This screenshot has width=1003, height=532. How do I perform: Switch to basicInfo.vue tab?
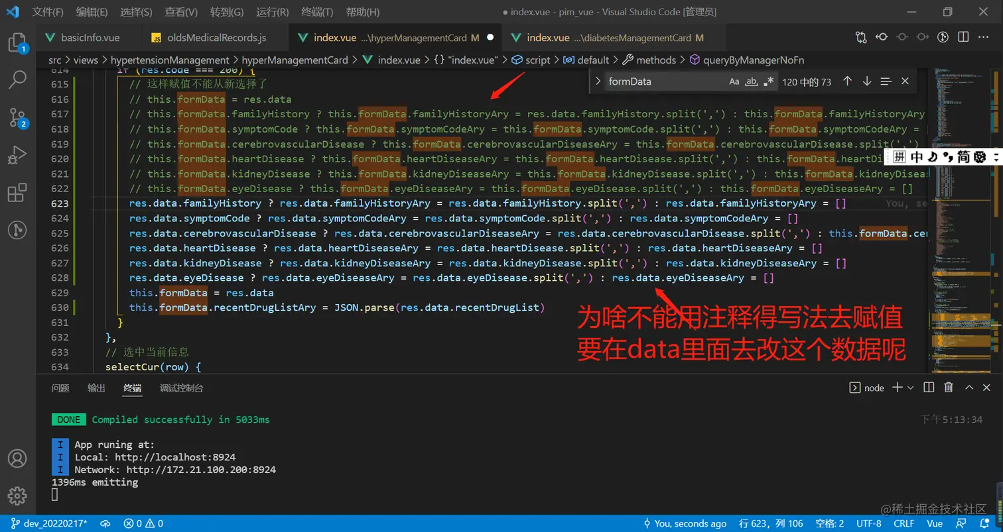click(88, 38)
